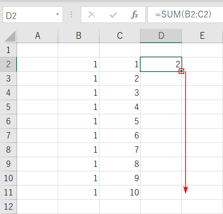
Task: Select row 11 header
Action: pos(8,192)
